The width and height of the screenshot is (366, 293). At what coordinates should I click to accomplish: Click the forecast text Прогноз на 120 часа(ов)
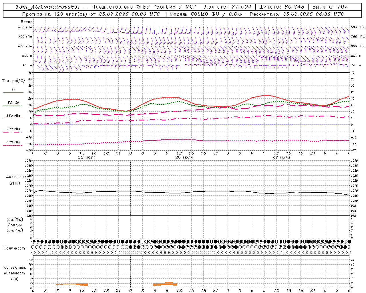click(x=55, y=14)
